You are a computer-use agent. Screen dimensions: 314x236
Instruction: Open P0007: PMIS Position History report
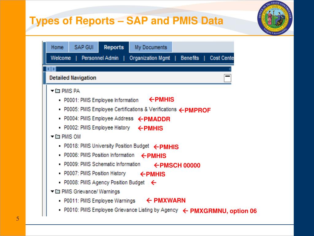pyautogui.click(x=95, y=173)
